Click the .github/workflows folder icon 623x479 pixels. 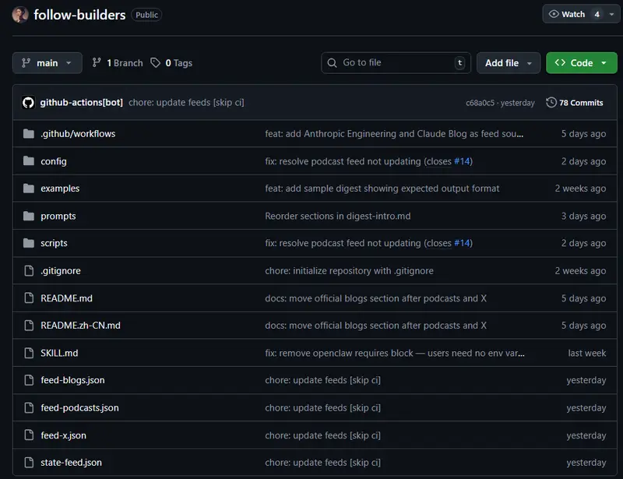point(29,134)
